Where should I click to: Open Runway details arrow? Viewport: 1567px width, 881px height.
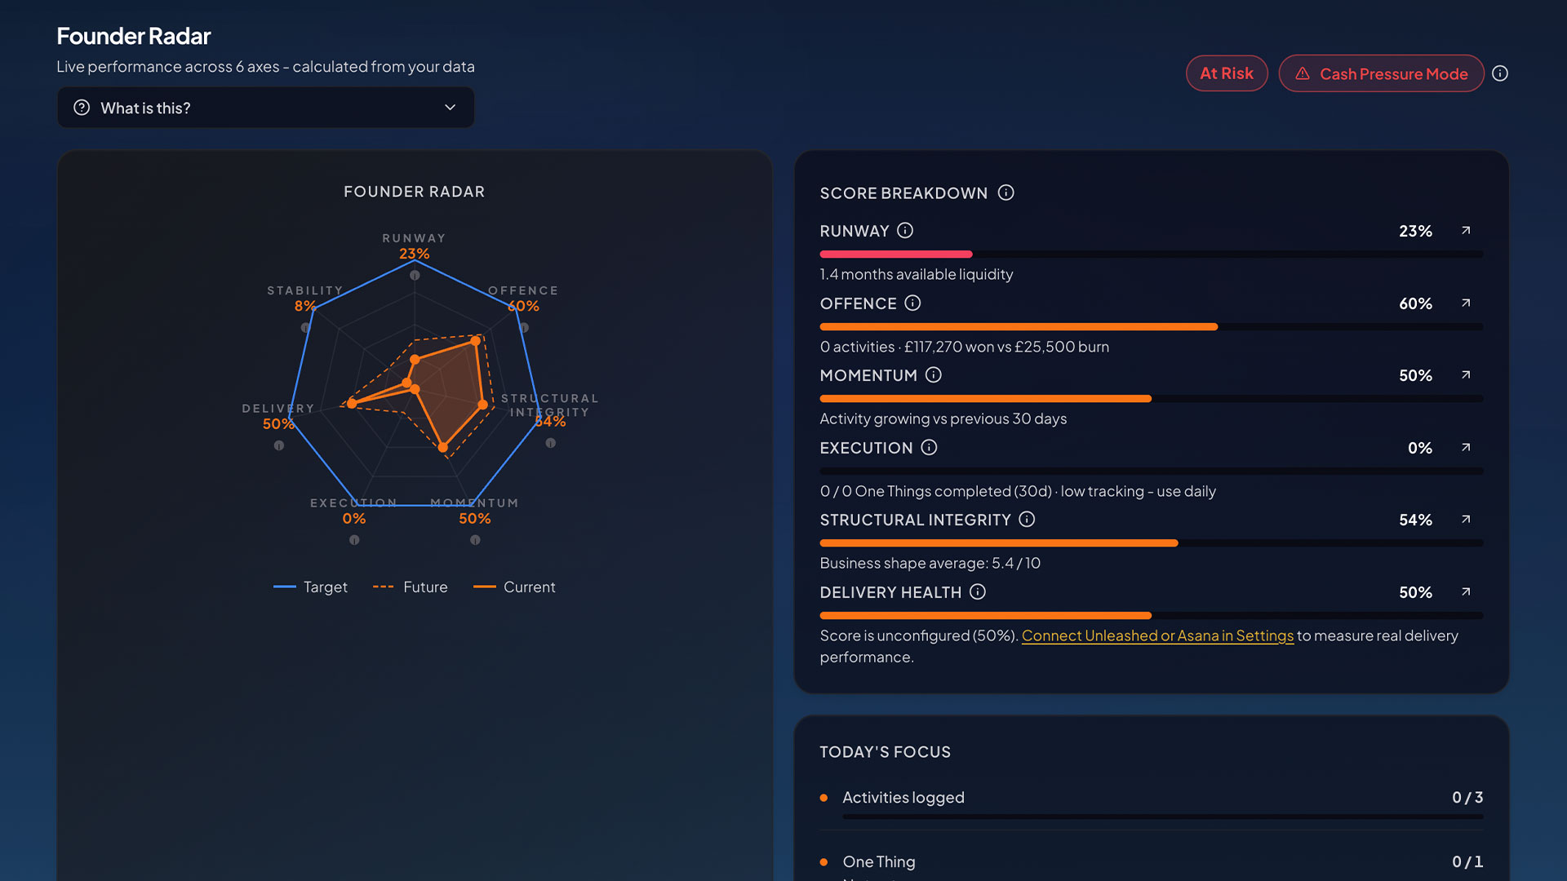click(x=1466, y=231)
